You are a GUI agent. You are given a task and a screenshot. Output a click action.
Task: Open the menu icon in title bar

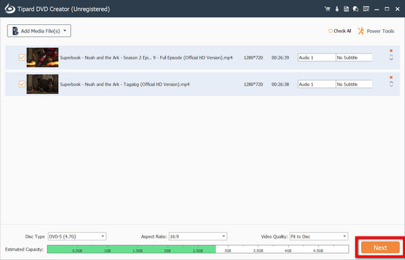tap(366, 9)
